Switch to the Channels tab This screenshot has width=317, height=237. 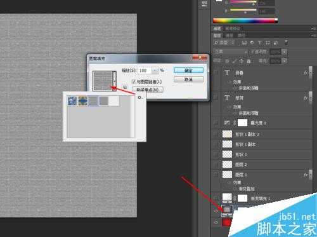pos(230,36)
